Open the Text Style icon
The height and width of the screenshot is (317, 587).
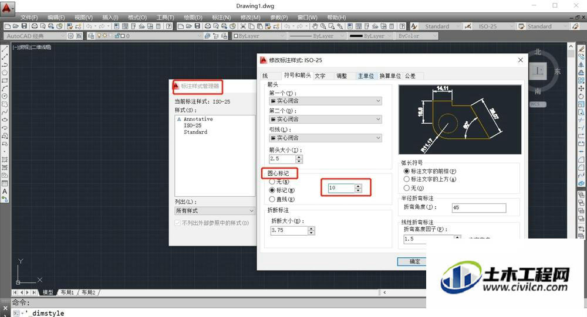point(414,26)
